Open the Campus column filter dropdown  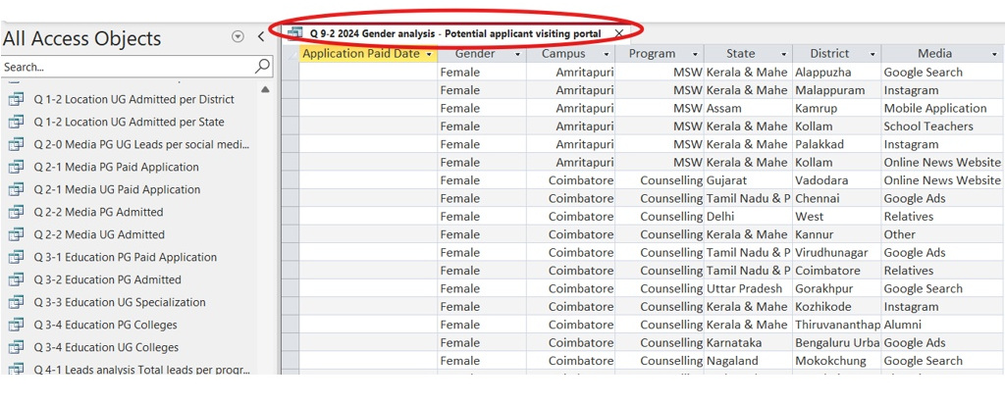(x=608, y=55)
